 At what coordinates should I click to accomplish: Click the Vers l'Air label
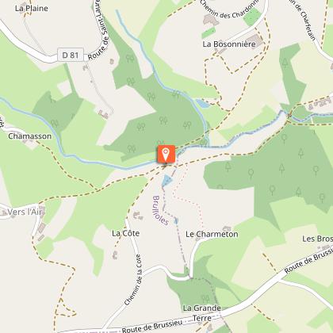click(25, 212)
